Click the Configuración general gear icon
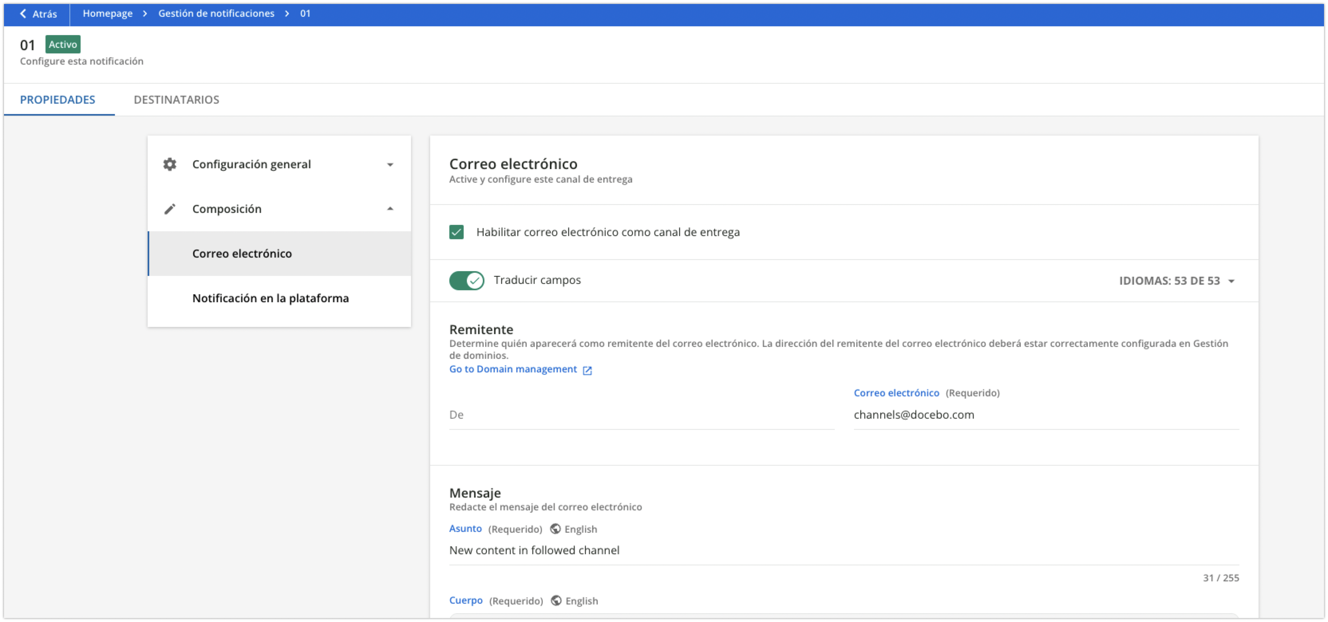The image size is (1328, 622). 170,164
